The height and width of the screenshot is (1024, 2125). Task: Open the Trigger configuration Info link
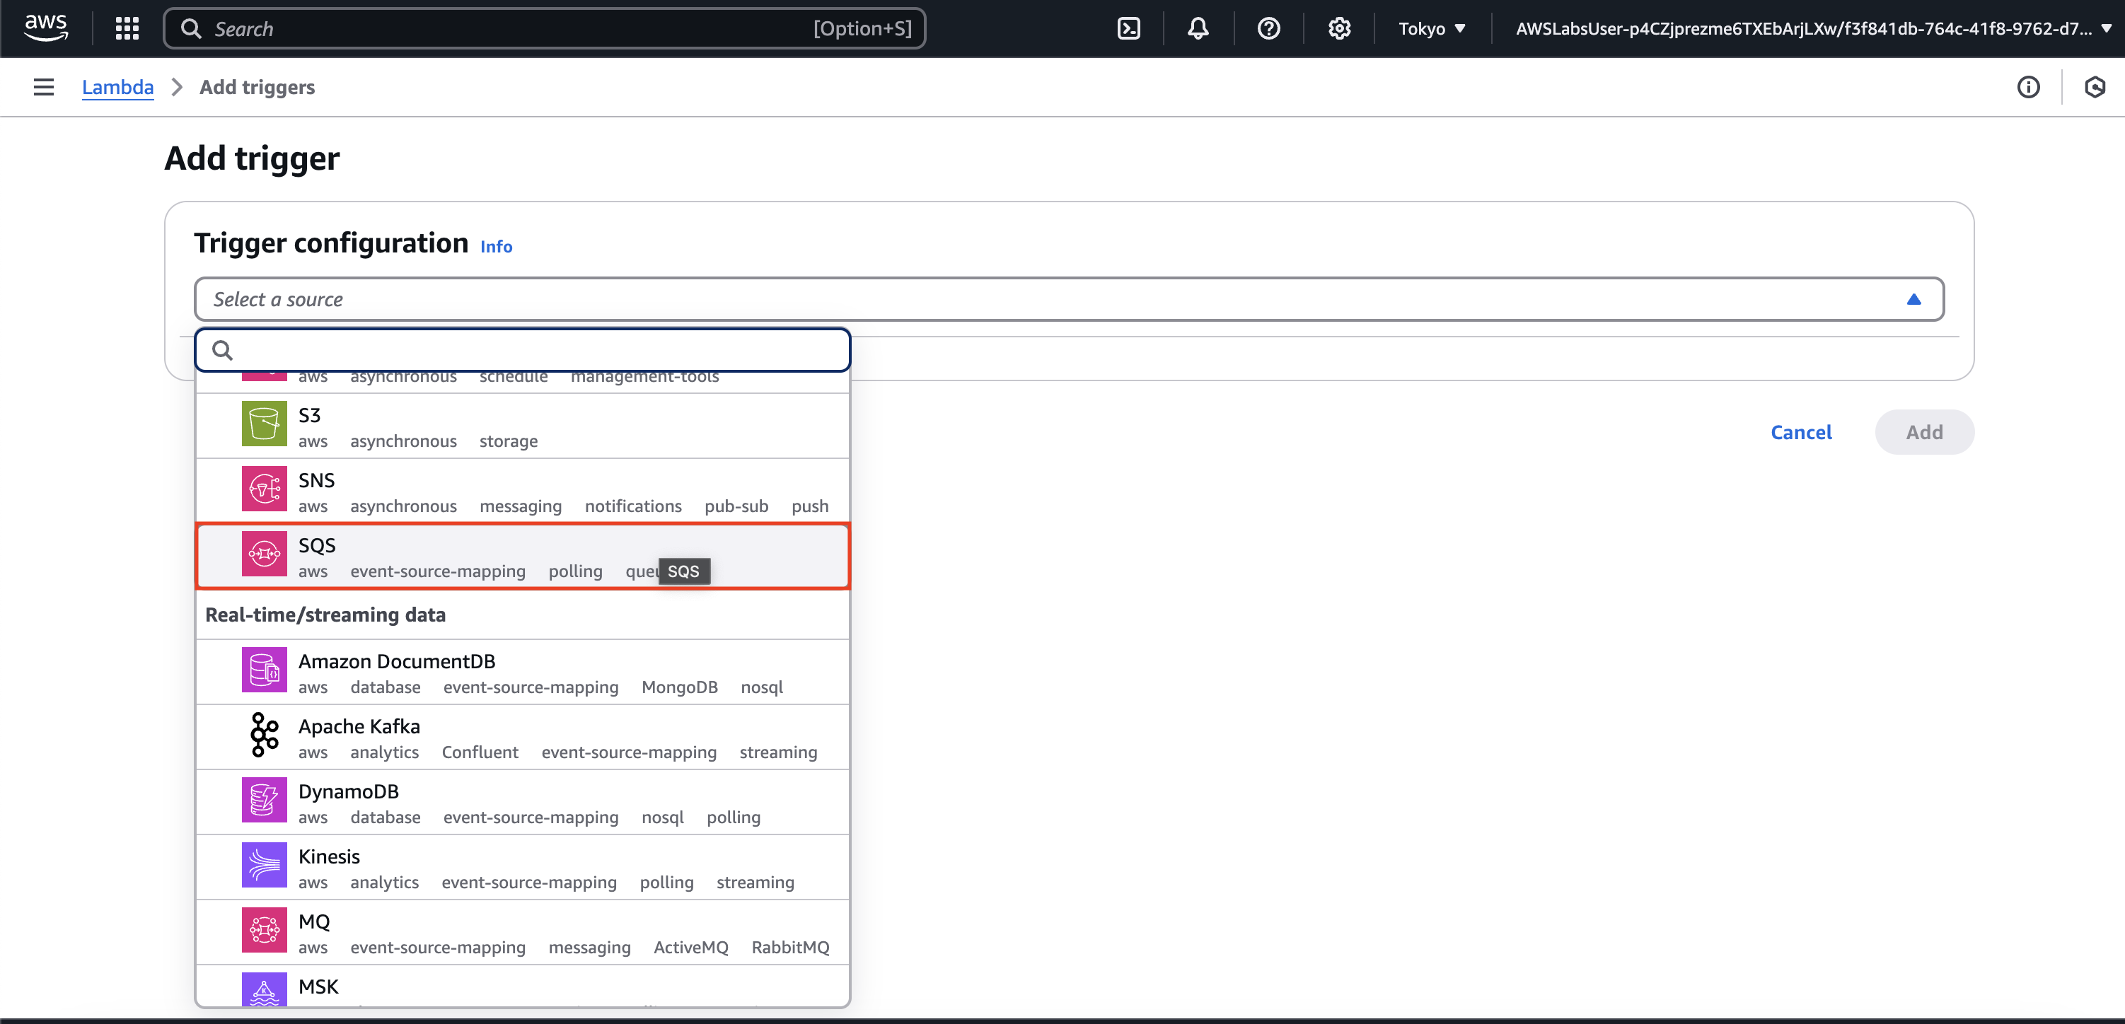(x=496, y=247)
